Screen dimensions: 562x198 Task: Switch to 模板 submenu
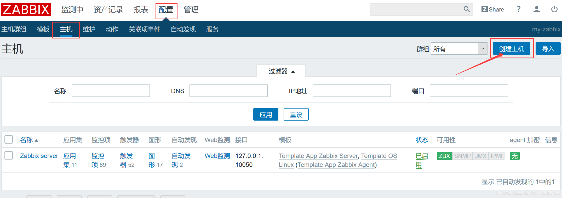pyautogui.click(x=43, y=29)
